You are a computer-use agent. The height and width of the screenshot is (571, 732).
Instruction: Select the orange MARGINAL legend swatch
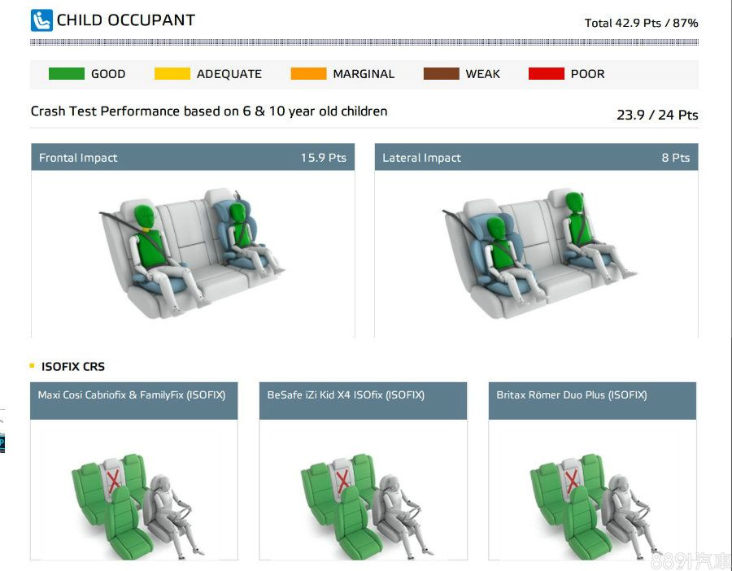pos(308,74)
